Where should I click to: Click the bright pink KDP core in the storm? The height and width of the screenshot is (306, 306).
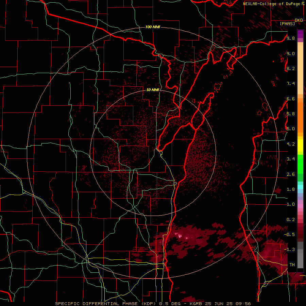click(x=179, y=236)
